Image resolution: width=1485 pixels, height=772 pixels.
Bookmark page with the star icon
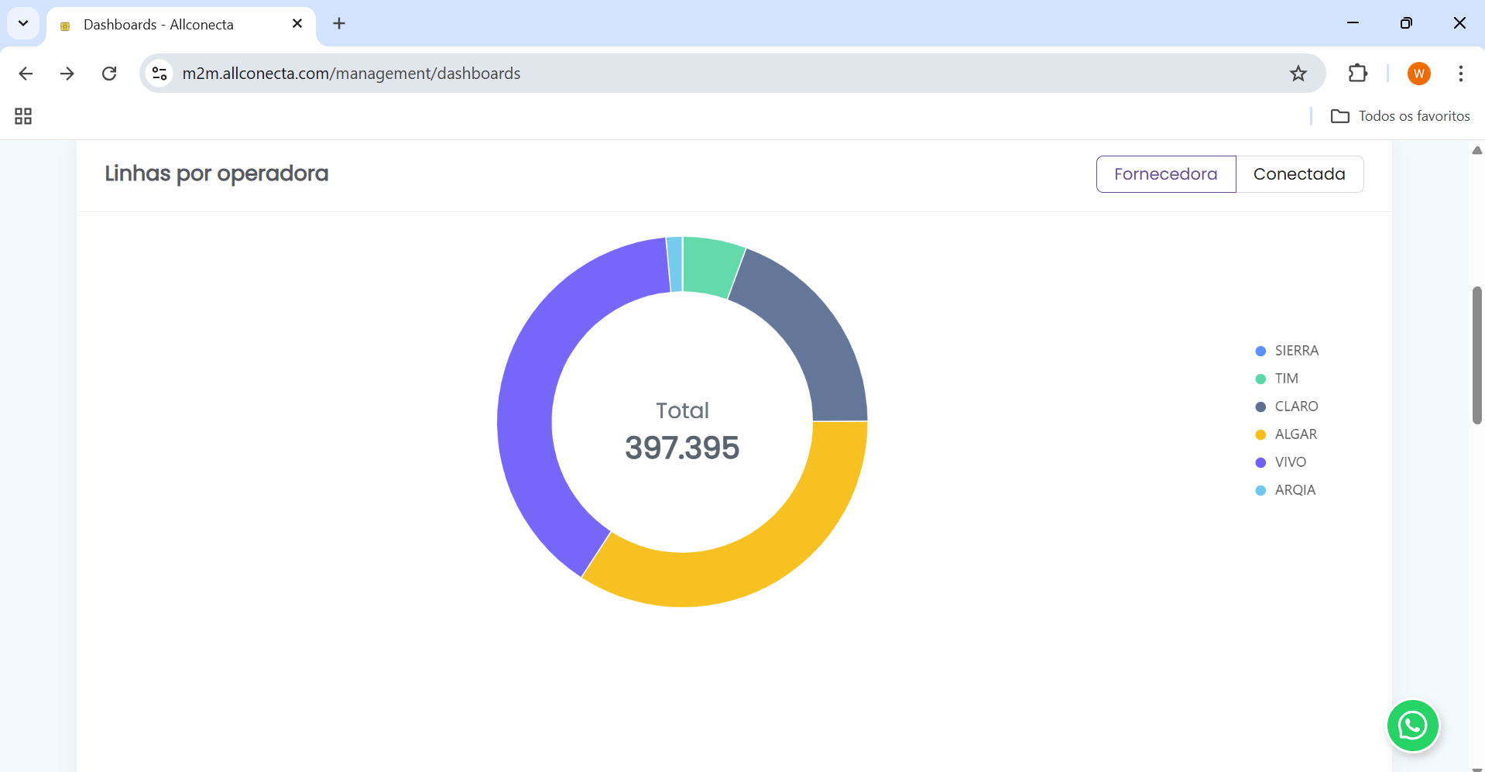click(x=1298, y=74)
